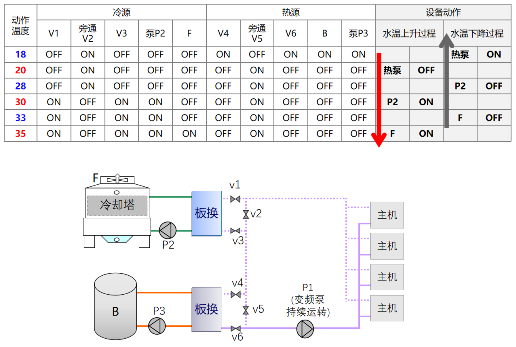The image size is (516, 347).
Task: Click the P3 pump symbol
Action: [157, 326]
